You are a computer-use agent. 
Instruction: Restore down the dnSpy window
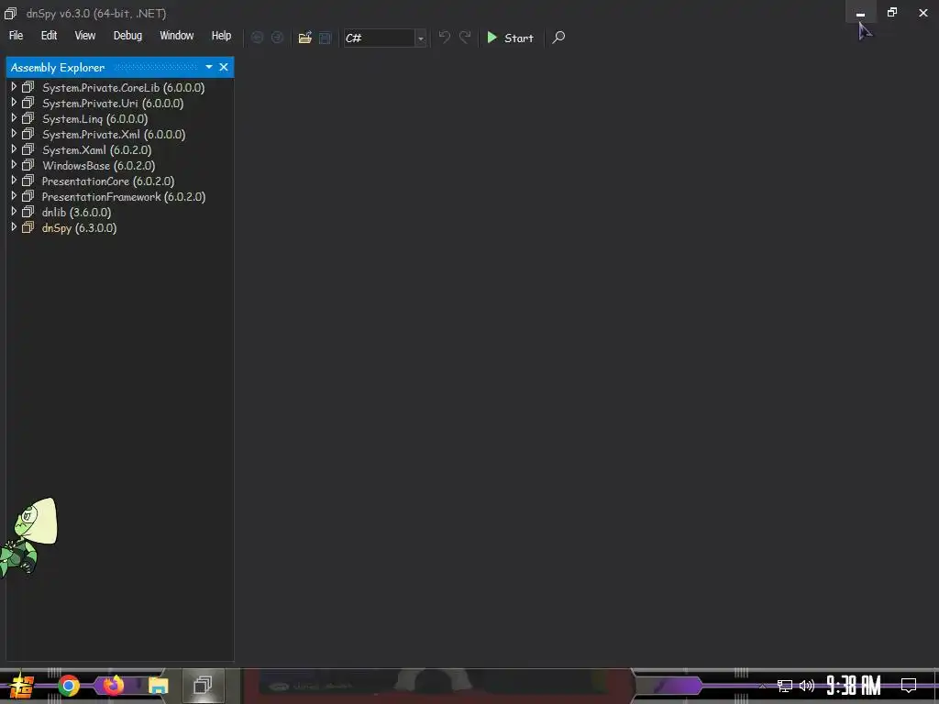click(x=892, y=13)
